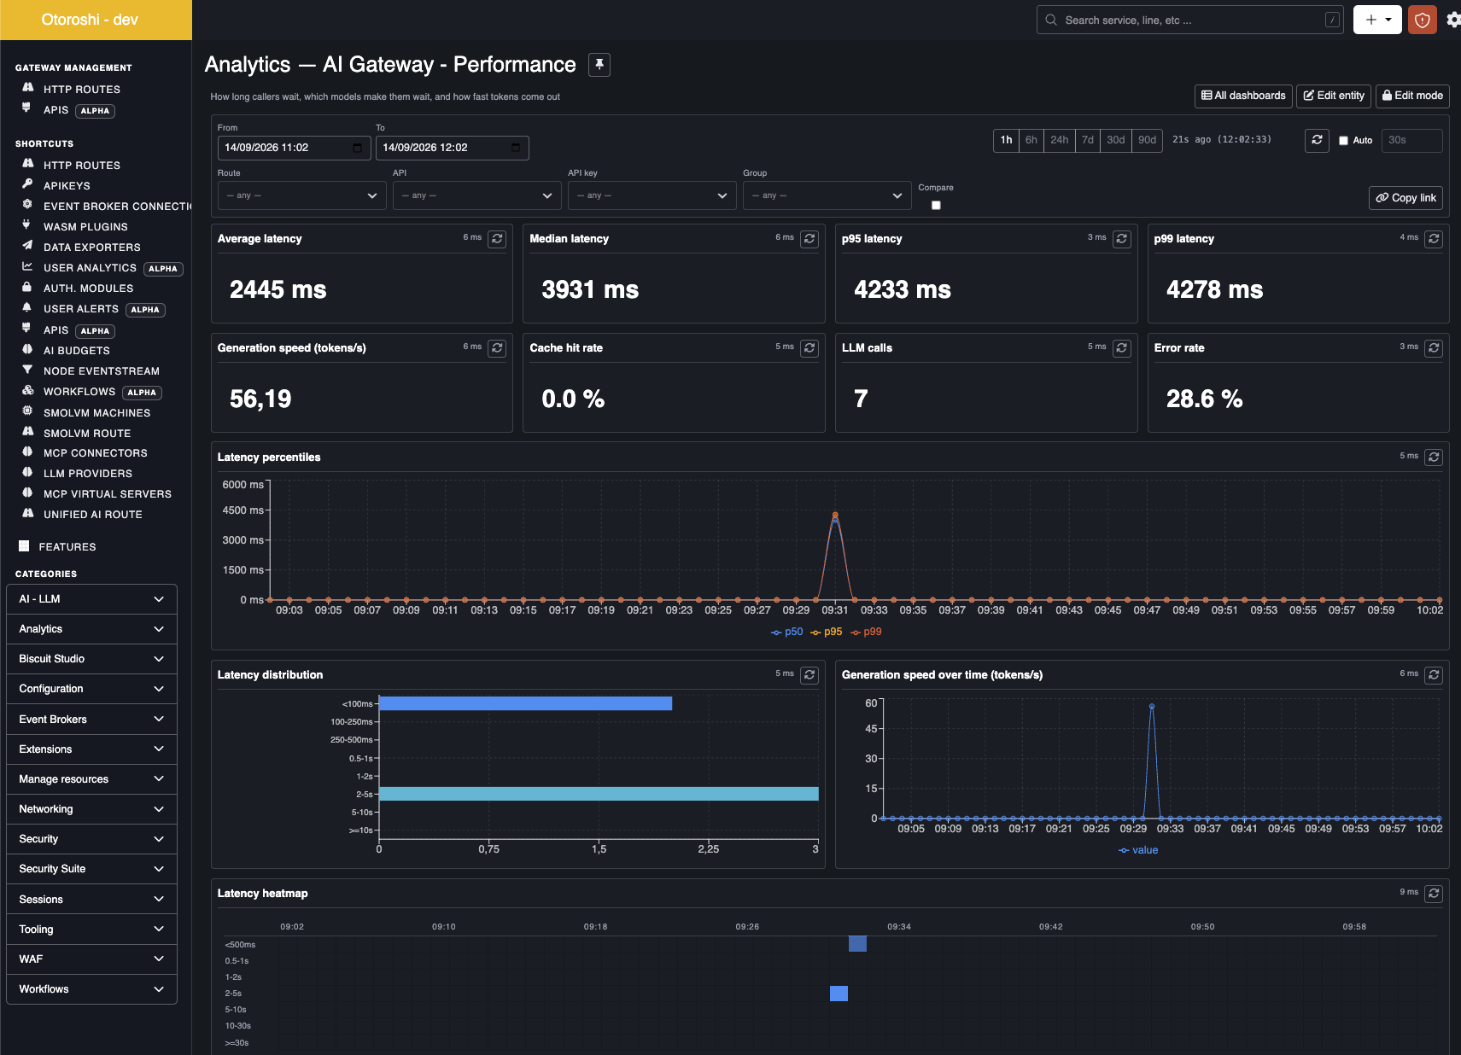The height and width of the screenshot is (1055, 1461).
Task: Click the User Alerts bell icon
Action: point(26,307)
